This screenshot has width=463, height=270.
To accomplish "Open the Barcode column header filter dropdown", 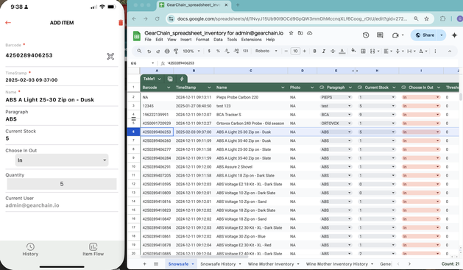I will coord(169,88).
